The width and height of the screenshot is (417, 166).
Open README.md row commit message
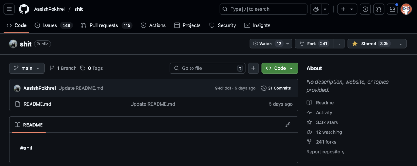click(x=153, y=104)
